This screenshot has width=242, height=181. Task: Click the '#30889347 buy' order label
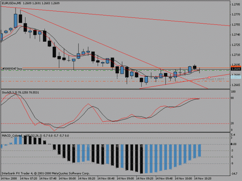12,69
